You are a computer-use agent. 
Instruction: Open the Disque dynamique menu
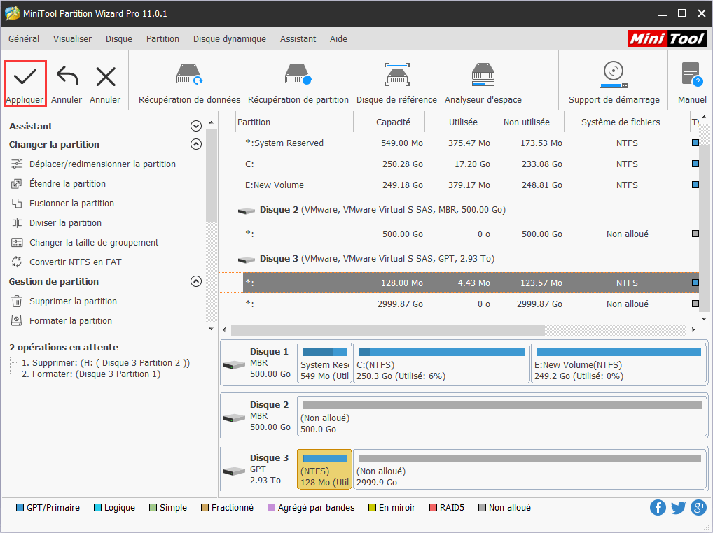pos(229,39)
